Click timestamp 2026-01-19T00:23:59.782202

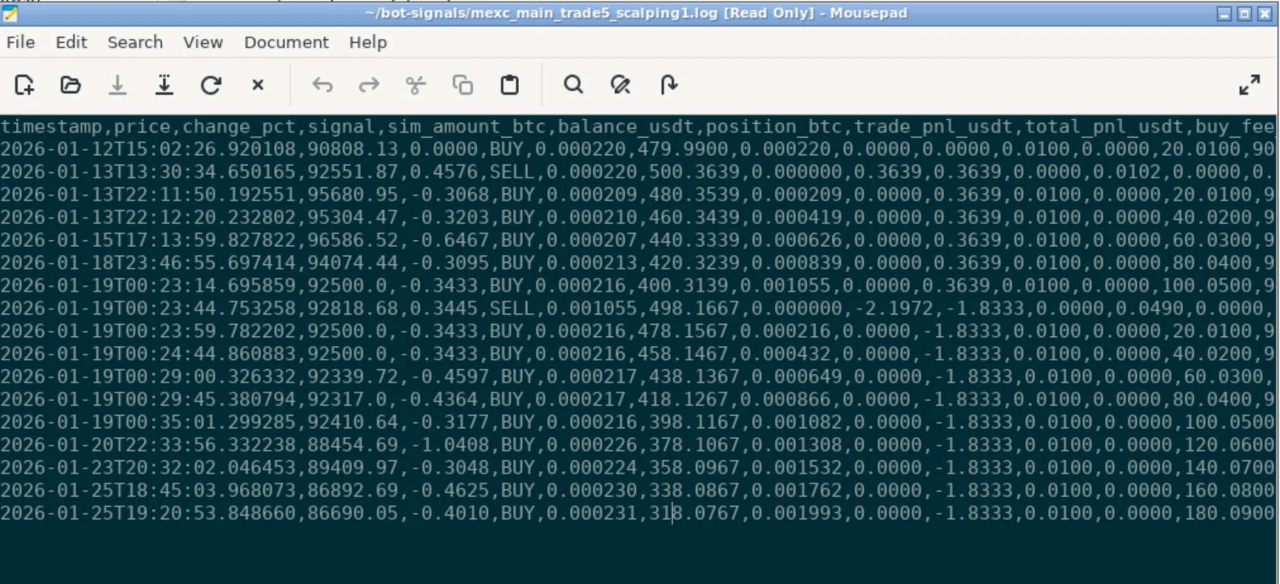coord(148,331)
